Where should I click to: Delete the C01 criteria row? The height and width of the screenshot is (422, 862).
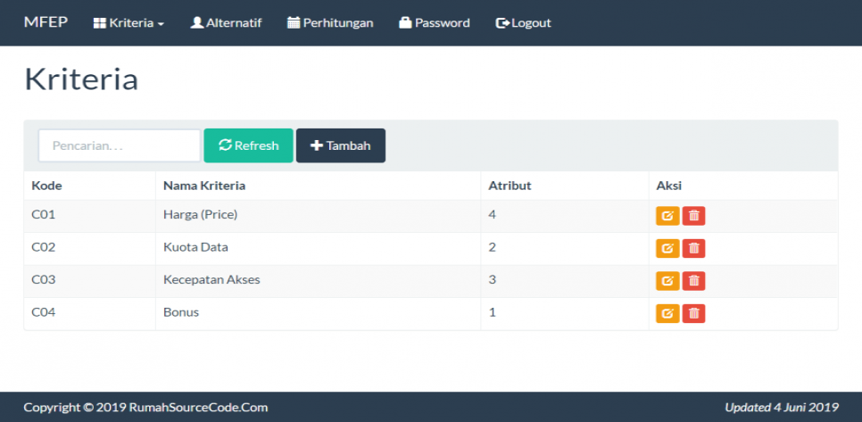coord(693,216)
